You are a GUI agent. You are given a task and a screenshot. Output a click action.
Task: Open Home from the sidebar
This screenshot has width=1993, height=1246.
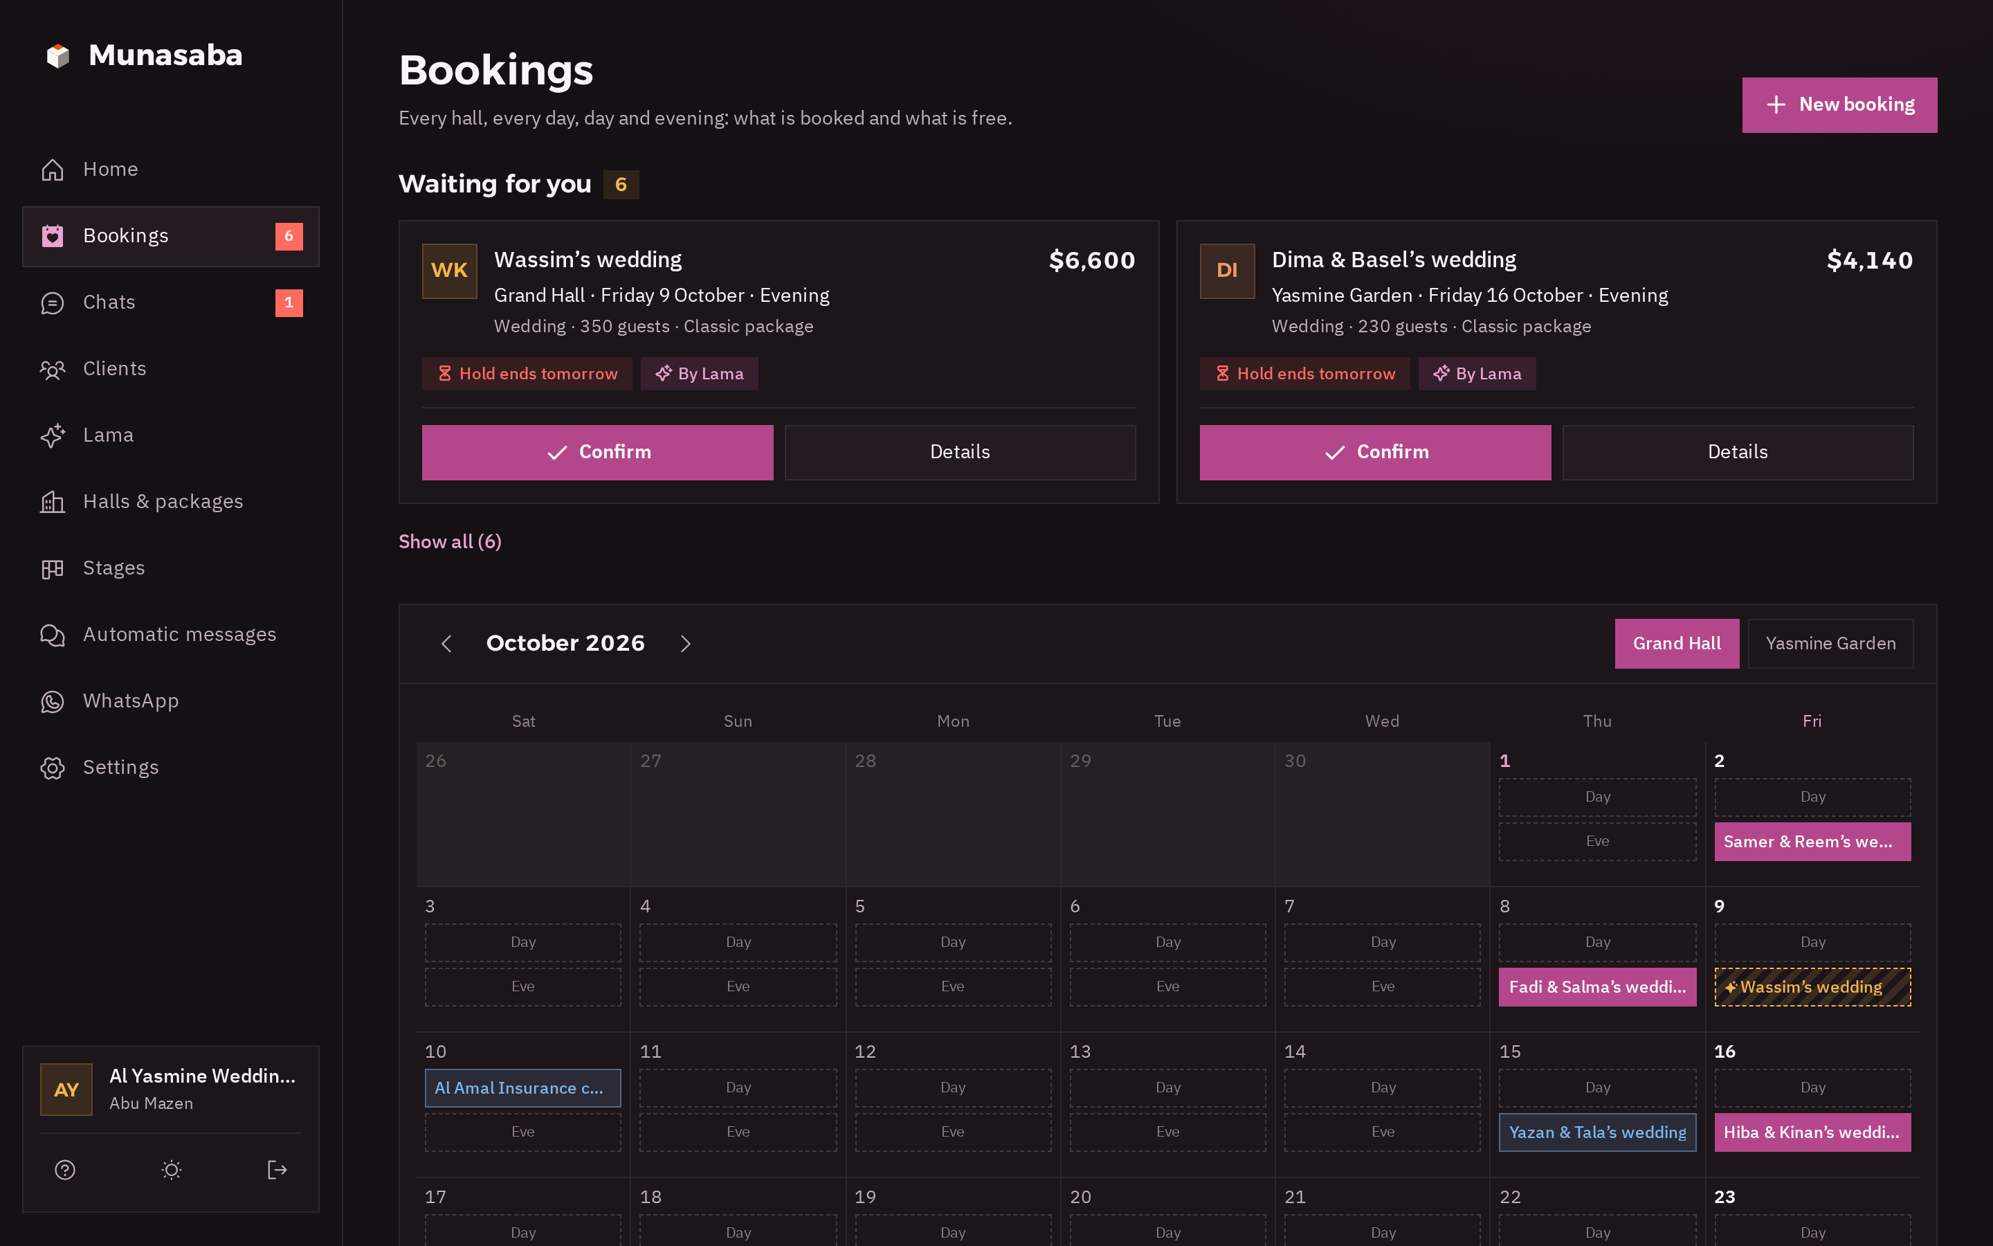170,169
